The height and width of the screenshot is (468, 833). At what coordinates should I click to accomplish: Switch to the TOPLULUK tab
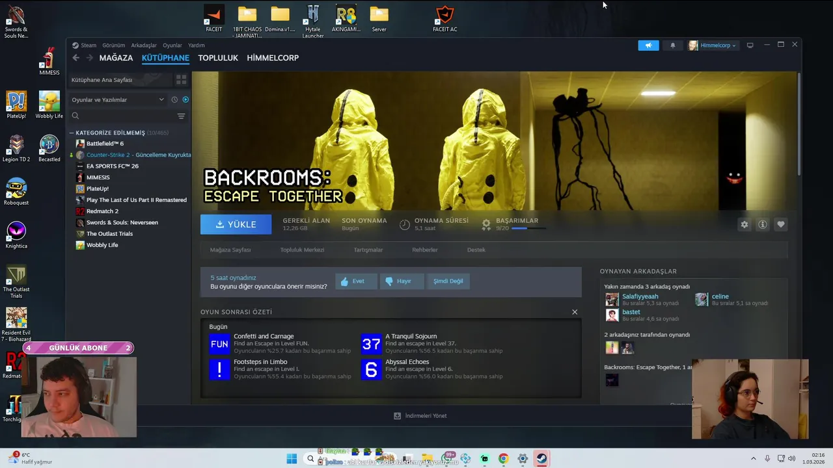point(218,58)
